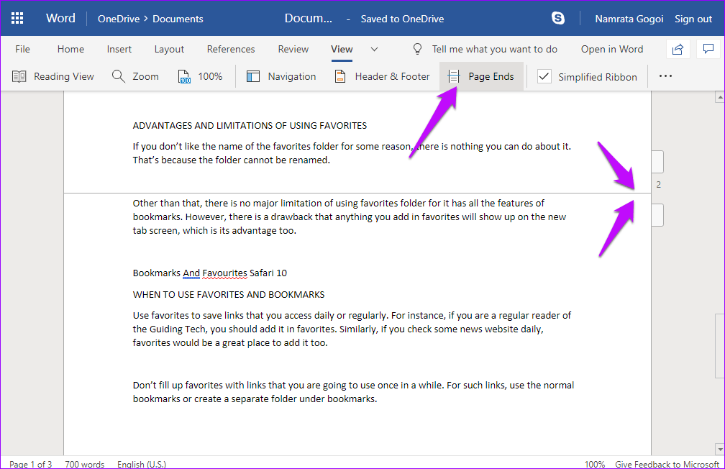This screenshot has width=725, height=469.
Task: Open the Comments speech bubble icon
Action: (x=708, y=49)
